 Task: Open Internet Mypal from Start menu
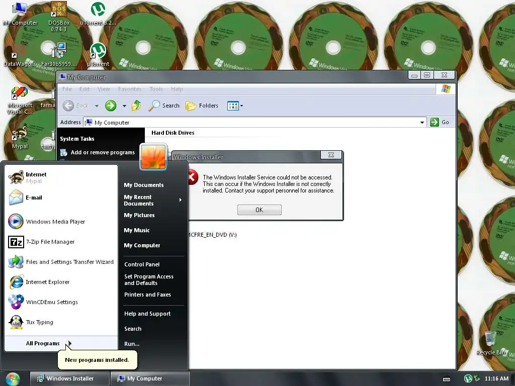[61, 177]
